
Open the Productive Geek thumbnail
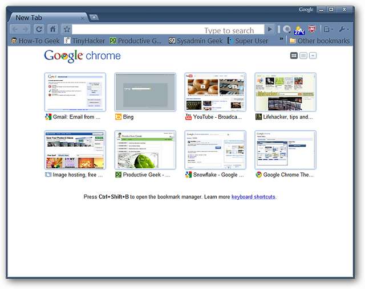[145, 150]
